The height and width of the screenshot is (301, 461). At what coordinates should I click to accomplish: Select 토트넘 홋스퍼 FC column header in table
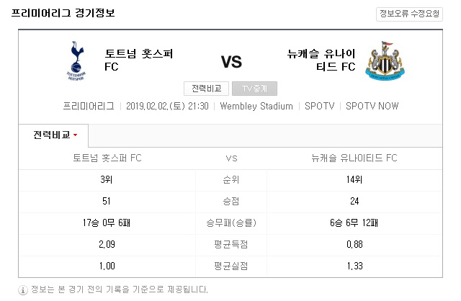pyautogui.click(x=107, y=158)
